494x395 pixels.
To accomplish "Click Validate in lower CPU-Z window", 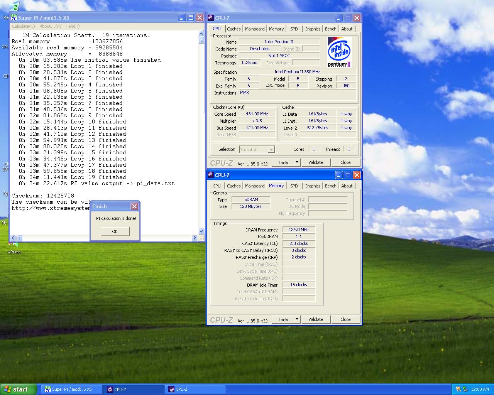I will (x=316, y=319).
